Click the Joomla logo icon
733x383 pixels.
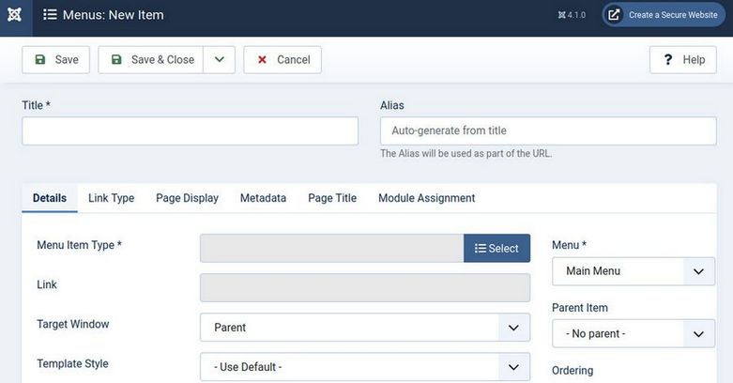tap(16, 15)
